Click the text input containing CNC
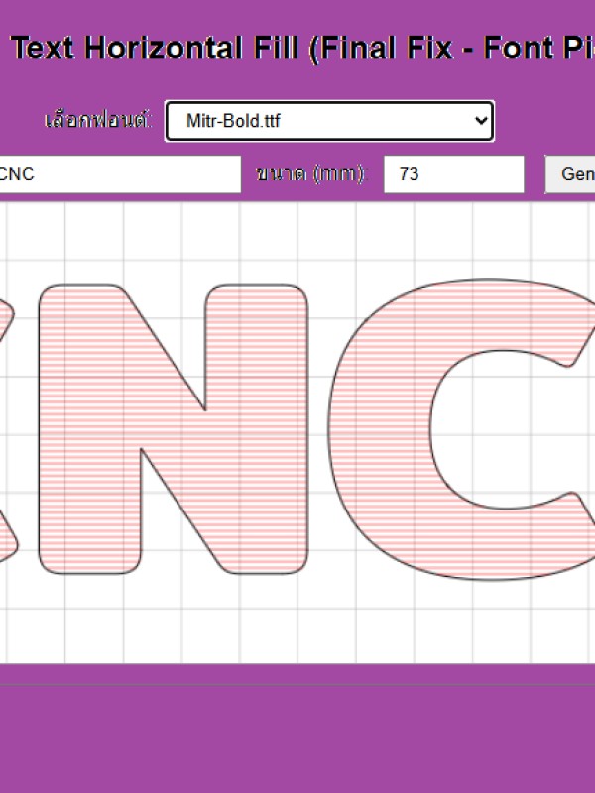Viewport: 595px width, 793px height. point(119,174)
